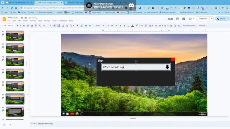The width and height of the screenshot is (230, 129).
Task: Click the add comment toolbar icon
Action: click(146, 25)
